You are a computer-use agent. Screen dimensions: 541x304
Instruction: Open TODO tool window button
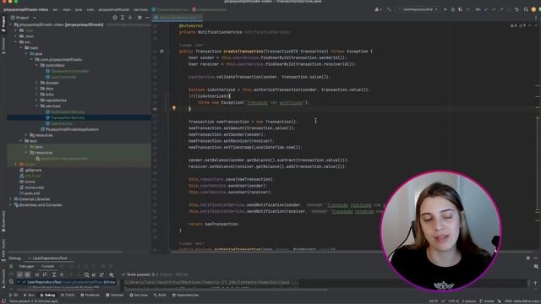68,296
